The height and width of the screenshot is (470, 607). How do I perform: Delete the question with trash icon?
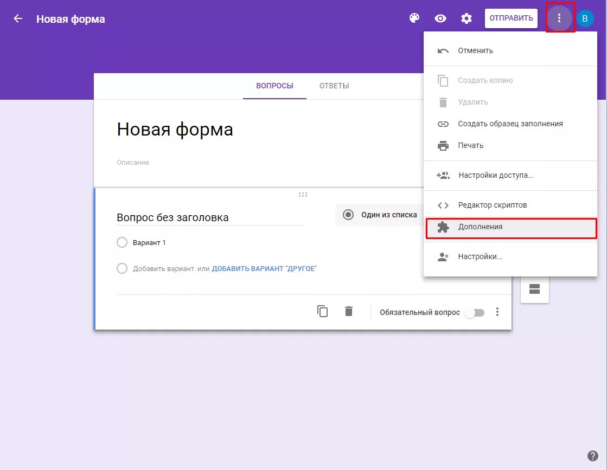click(x=349, y=311)
